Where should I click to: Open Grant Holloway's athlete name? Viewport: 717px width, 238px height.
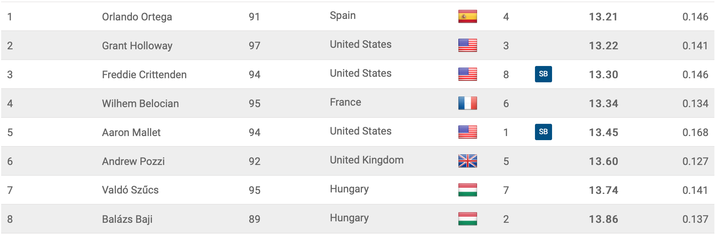[137, 46]
